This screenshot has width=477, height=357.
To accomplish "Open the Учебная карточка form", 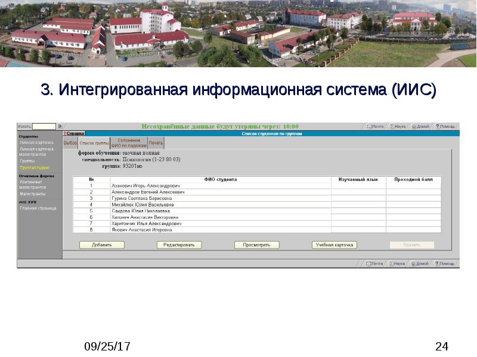I will coord(334,244).
